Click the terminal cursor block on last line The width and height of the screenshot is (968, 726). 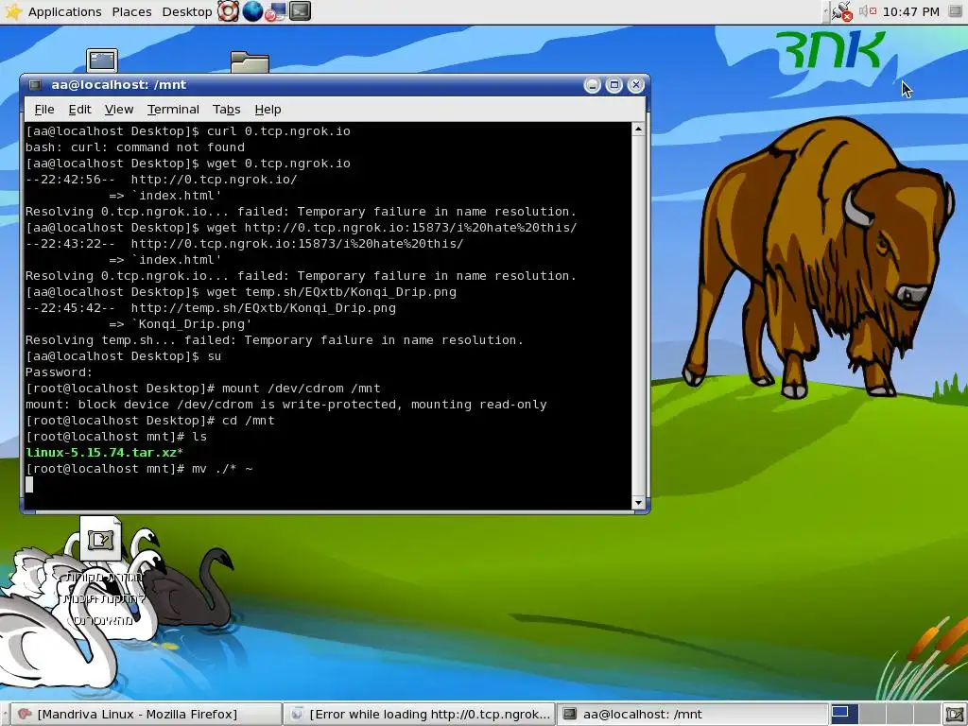click(x=29, y=485)
